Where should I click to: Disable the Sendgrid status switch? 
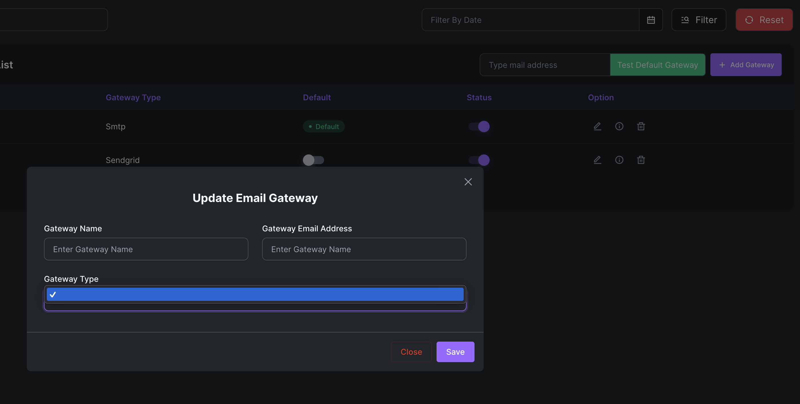(479, 160)
